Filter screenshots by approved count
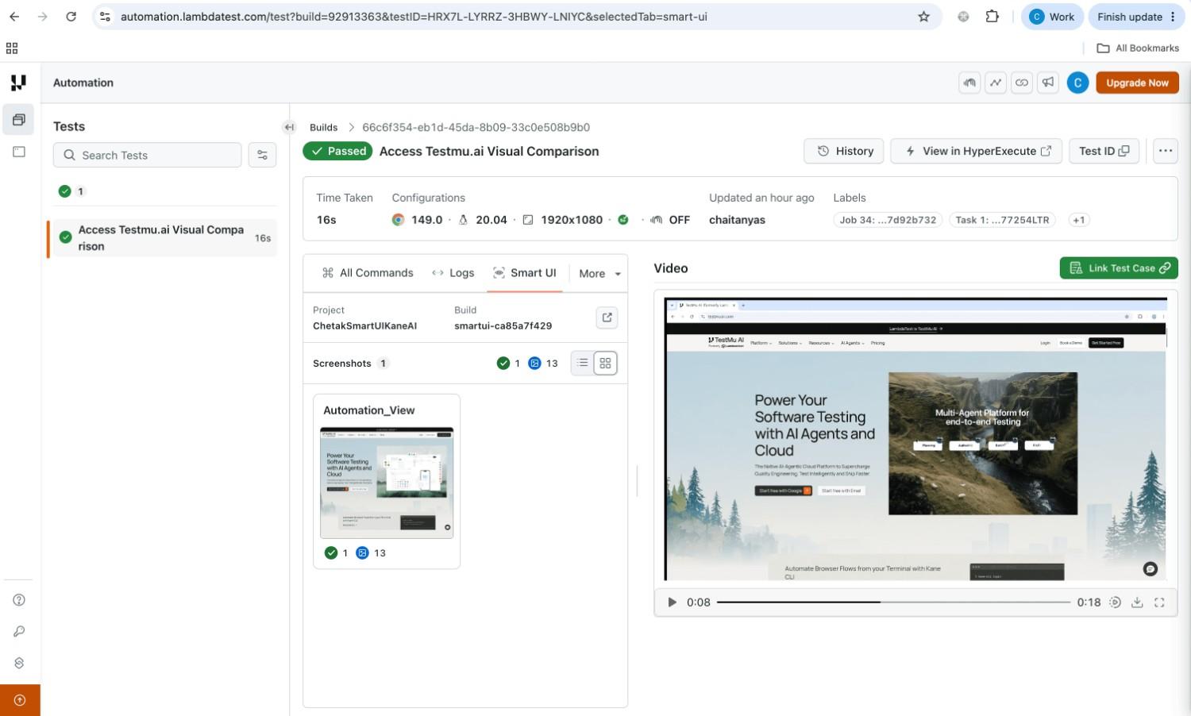The image size is (1191, 716). (x=508, y=364)
